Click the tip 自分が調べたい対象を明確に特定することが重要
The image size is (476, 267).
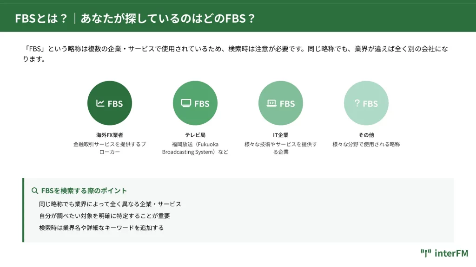105,216
